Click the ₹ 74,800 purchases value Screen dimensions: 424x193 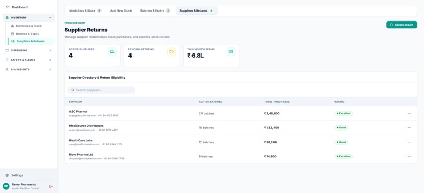coord(270,156)
